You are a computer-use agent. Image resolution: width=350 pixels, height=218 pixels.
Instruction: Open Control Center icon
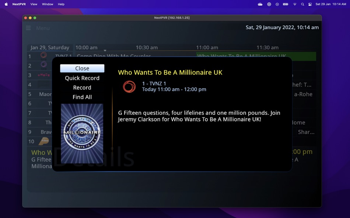(x=310, y=4)
